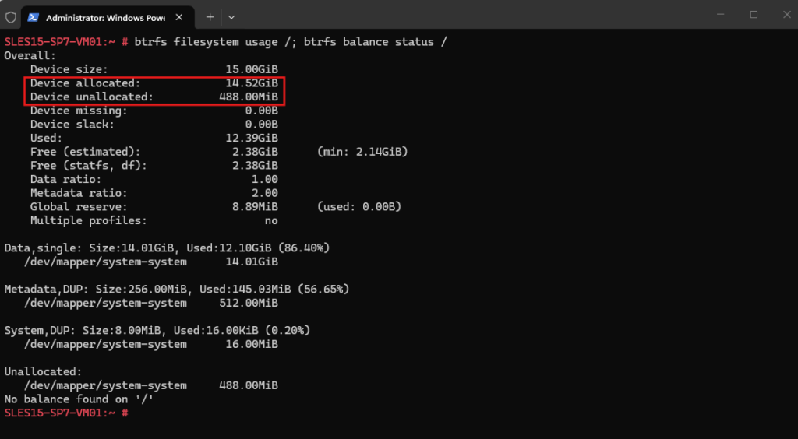Open a new tab with plus button

[x=210, y=17]
